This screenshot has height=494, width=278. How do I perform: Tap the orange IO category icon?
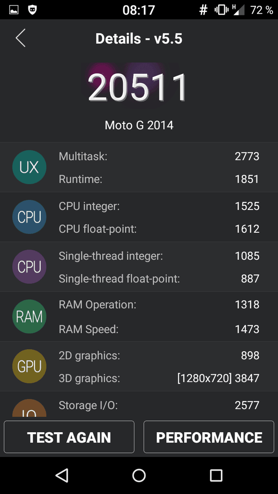29,408
